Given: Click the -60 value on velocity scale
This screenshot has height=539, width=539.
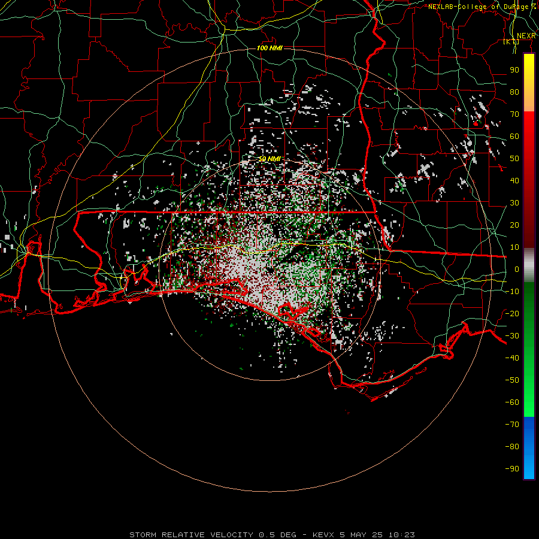Looking at the screenshot, I should pos(512,402).
